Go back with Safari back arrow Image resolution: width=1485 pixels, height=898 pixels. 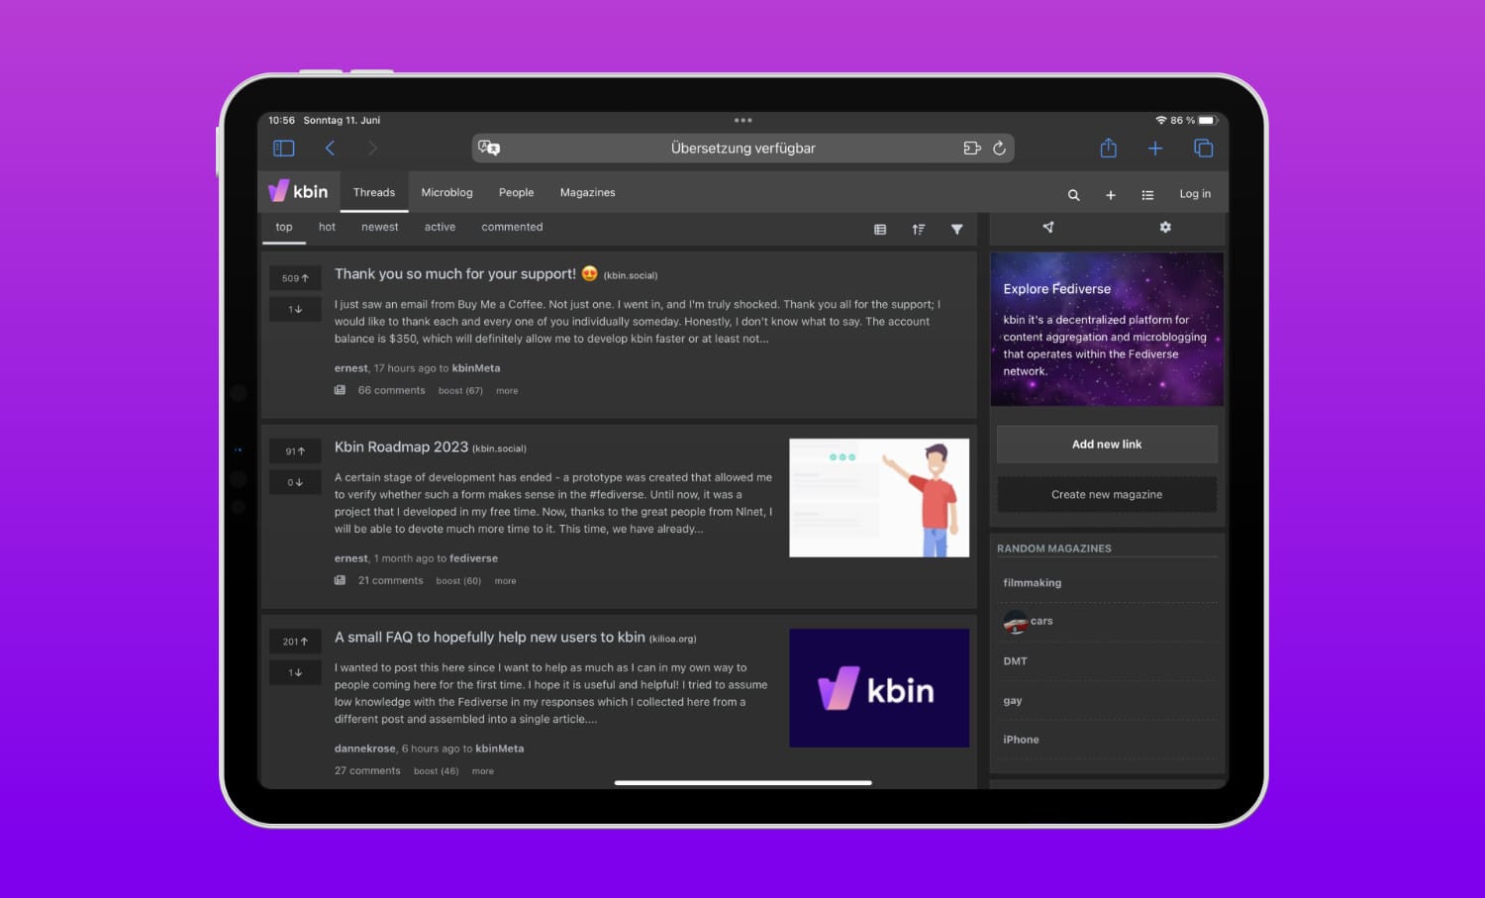330,149
